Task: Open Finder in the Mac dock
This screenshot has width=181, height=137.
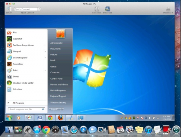Action: (x=9, y=130)
